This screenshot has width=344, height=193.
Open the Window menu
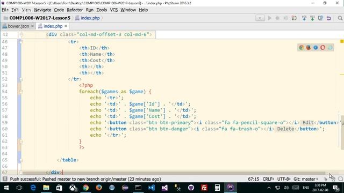(x=128, y=10)
